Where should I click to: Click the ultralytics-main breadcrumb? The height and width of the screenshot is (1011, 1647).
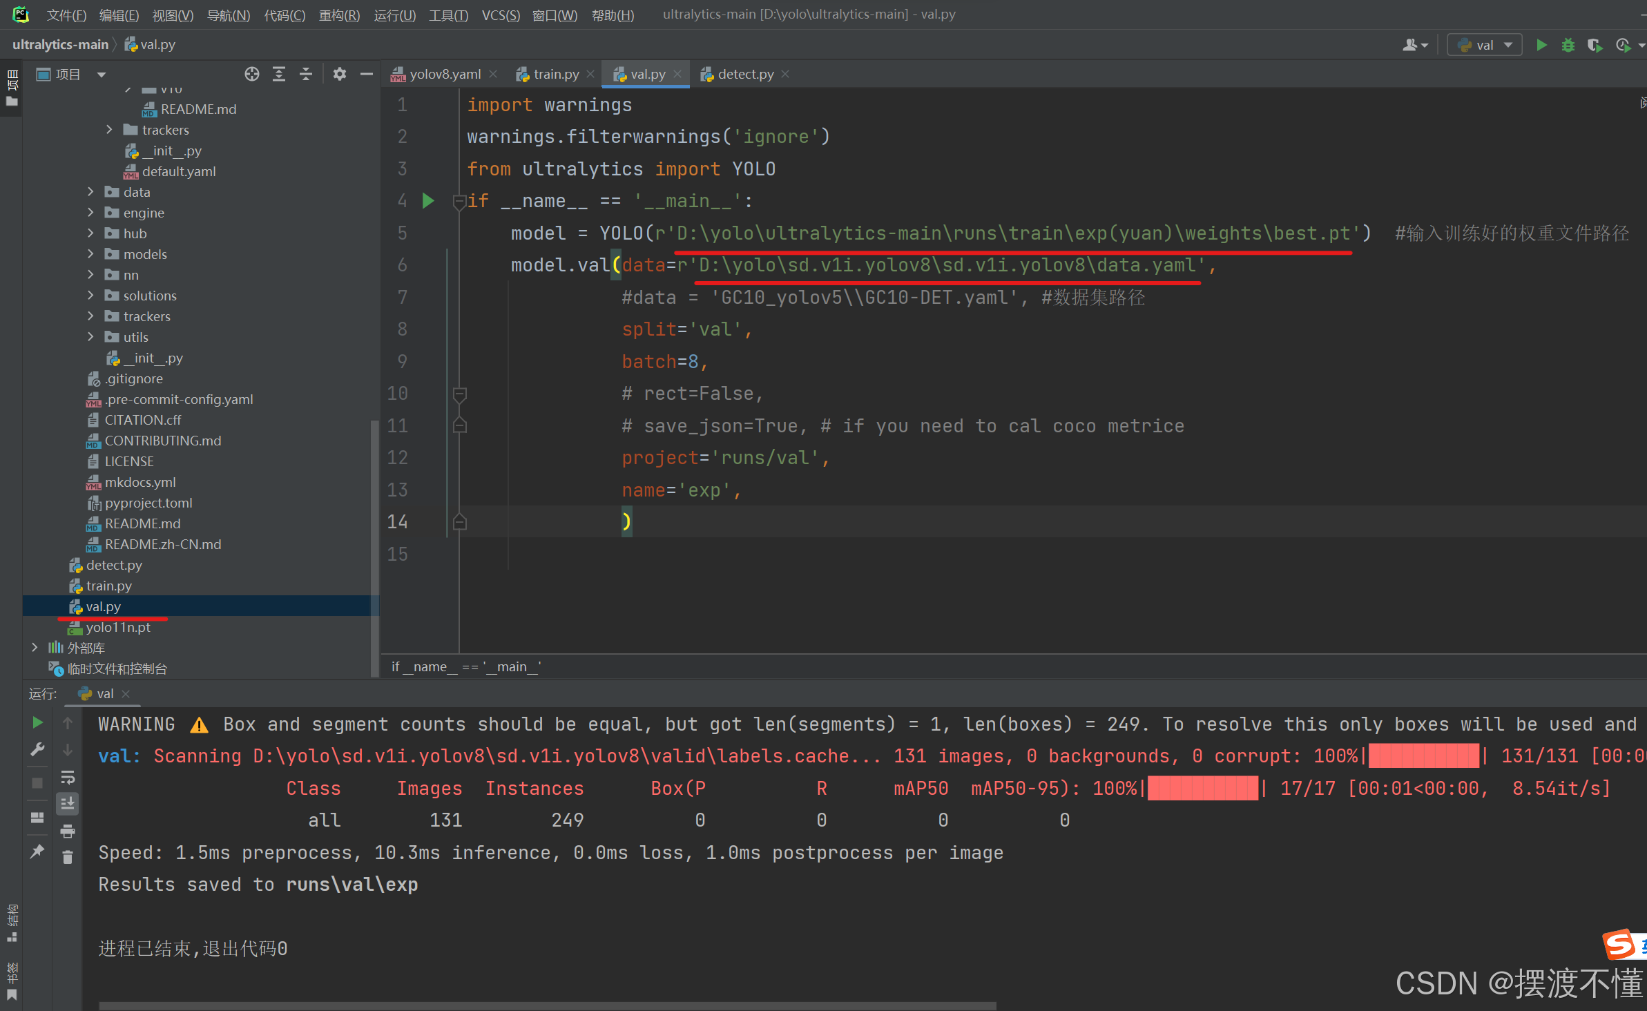60,44
